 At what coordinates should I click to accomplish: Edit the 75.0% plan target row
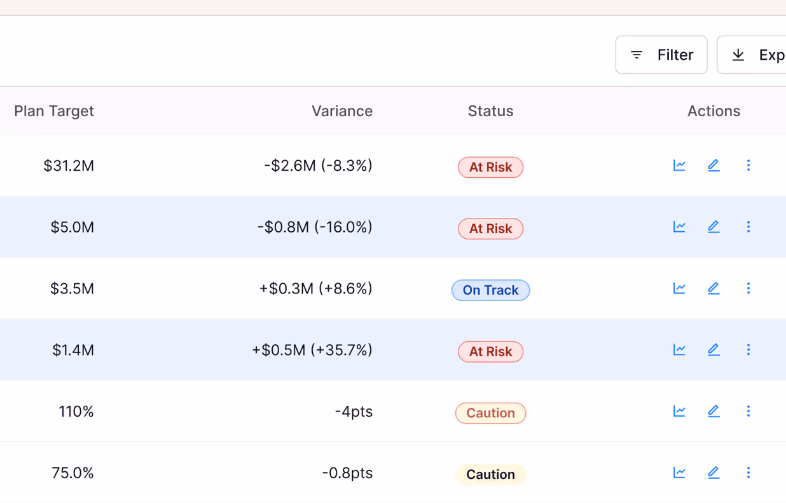pyautogui.click(x=714, y=473)
